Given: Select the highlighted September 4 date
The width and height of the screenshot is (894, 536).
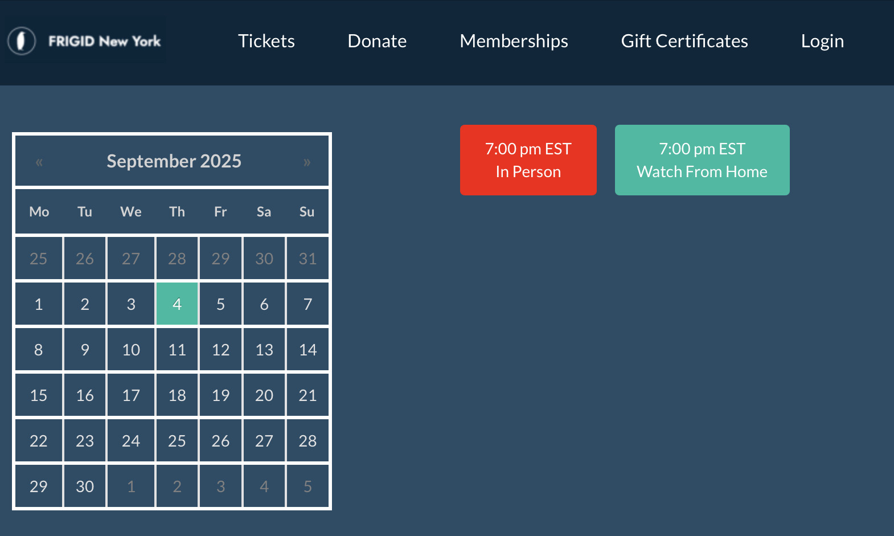Looking at the screenshot, I should [x=177, y=304].
